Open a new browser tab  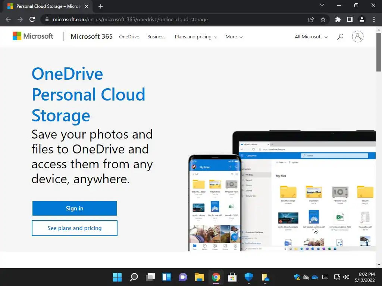101,6
